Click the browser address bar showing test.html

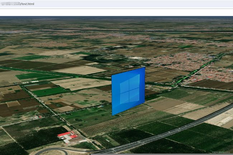(x=116, y=4)
